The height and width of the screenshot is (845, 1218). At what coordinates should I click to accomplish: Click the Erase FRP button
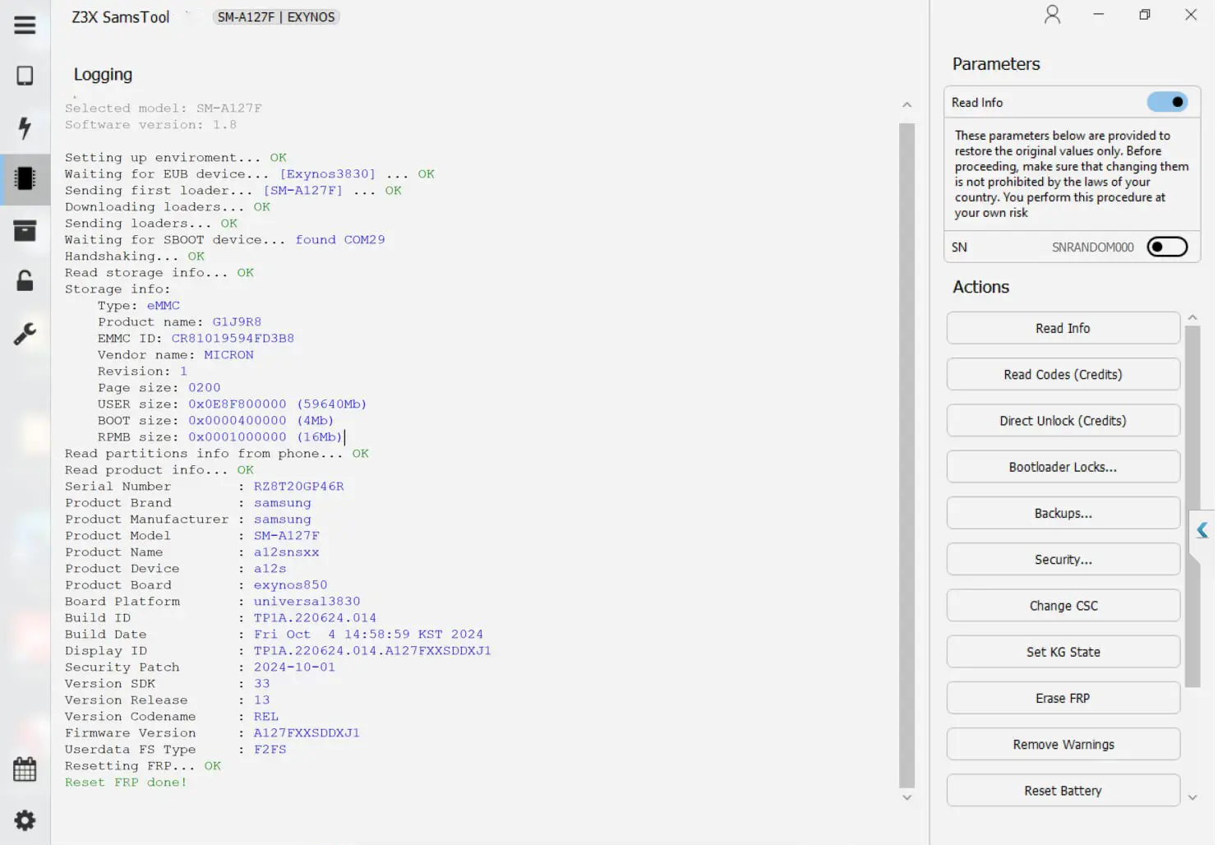click(1063, 698)
